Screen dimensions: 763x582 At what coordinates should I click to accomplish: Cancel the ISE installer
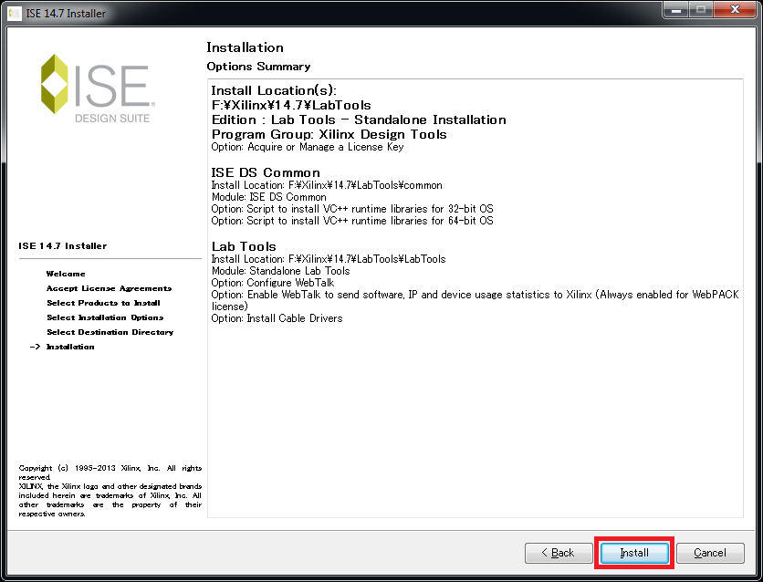(x=710, y=553)
